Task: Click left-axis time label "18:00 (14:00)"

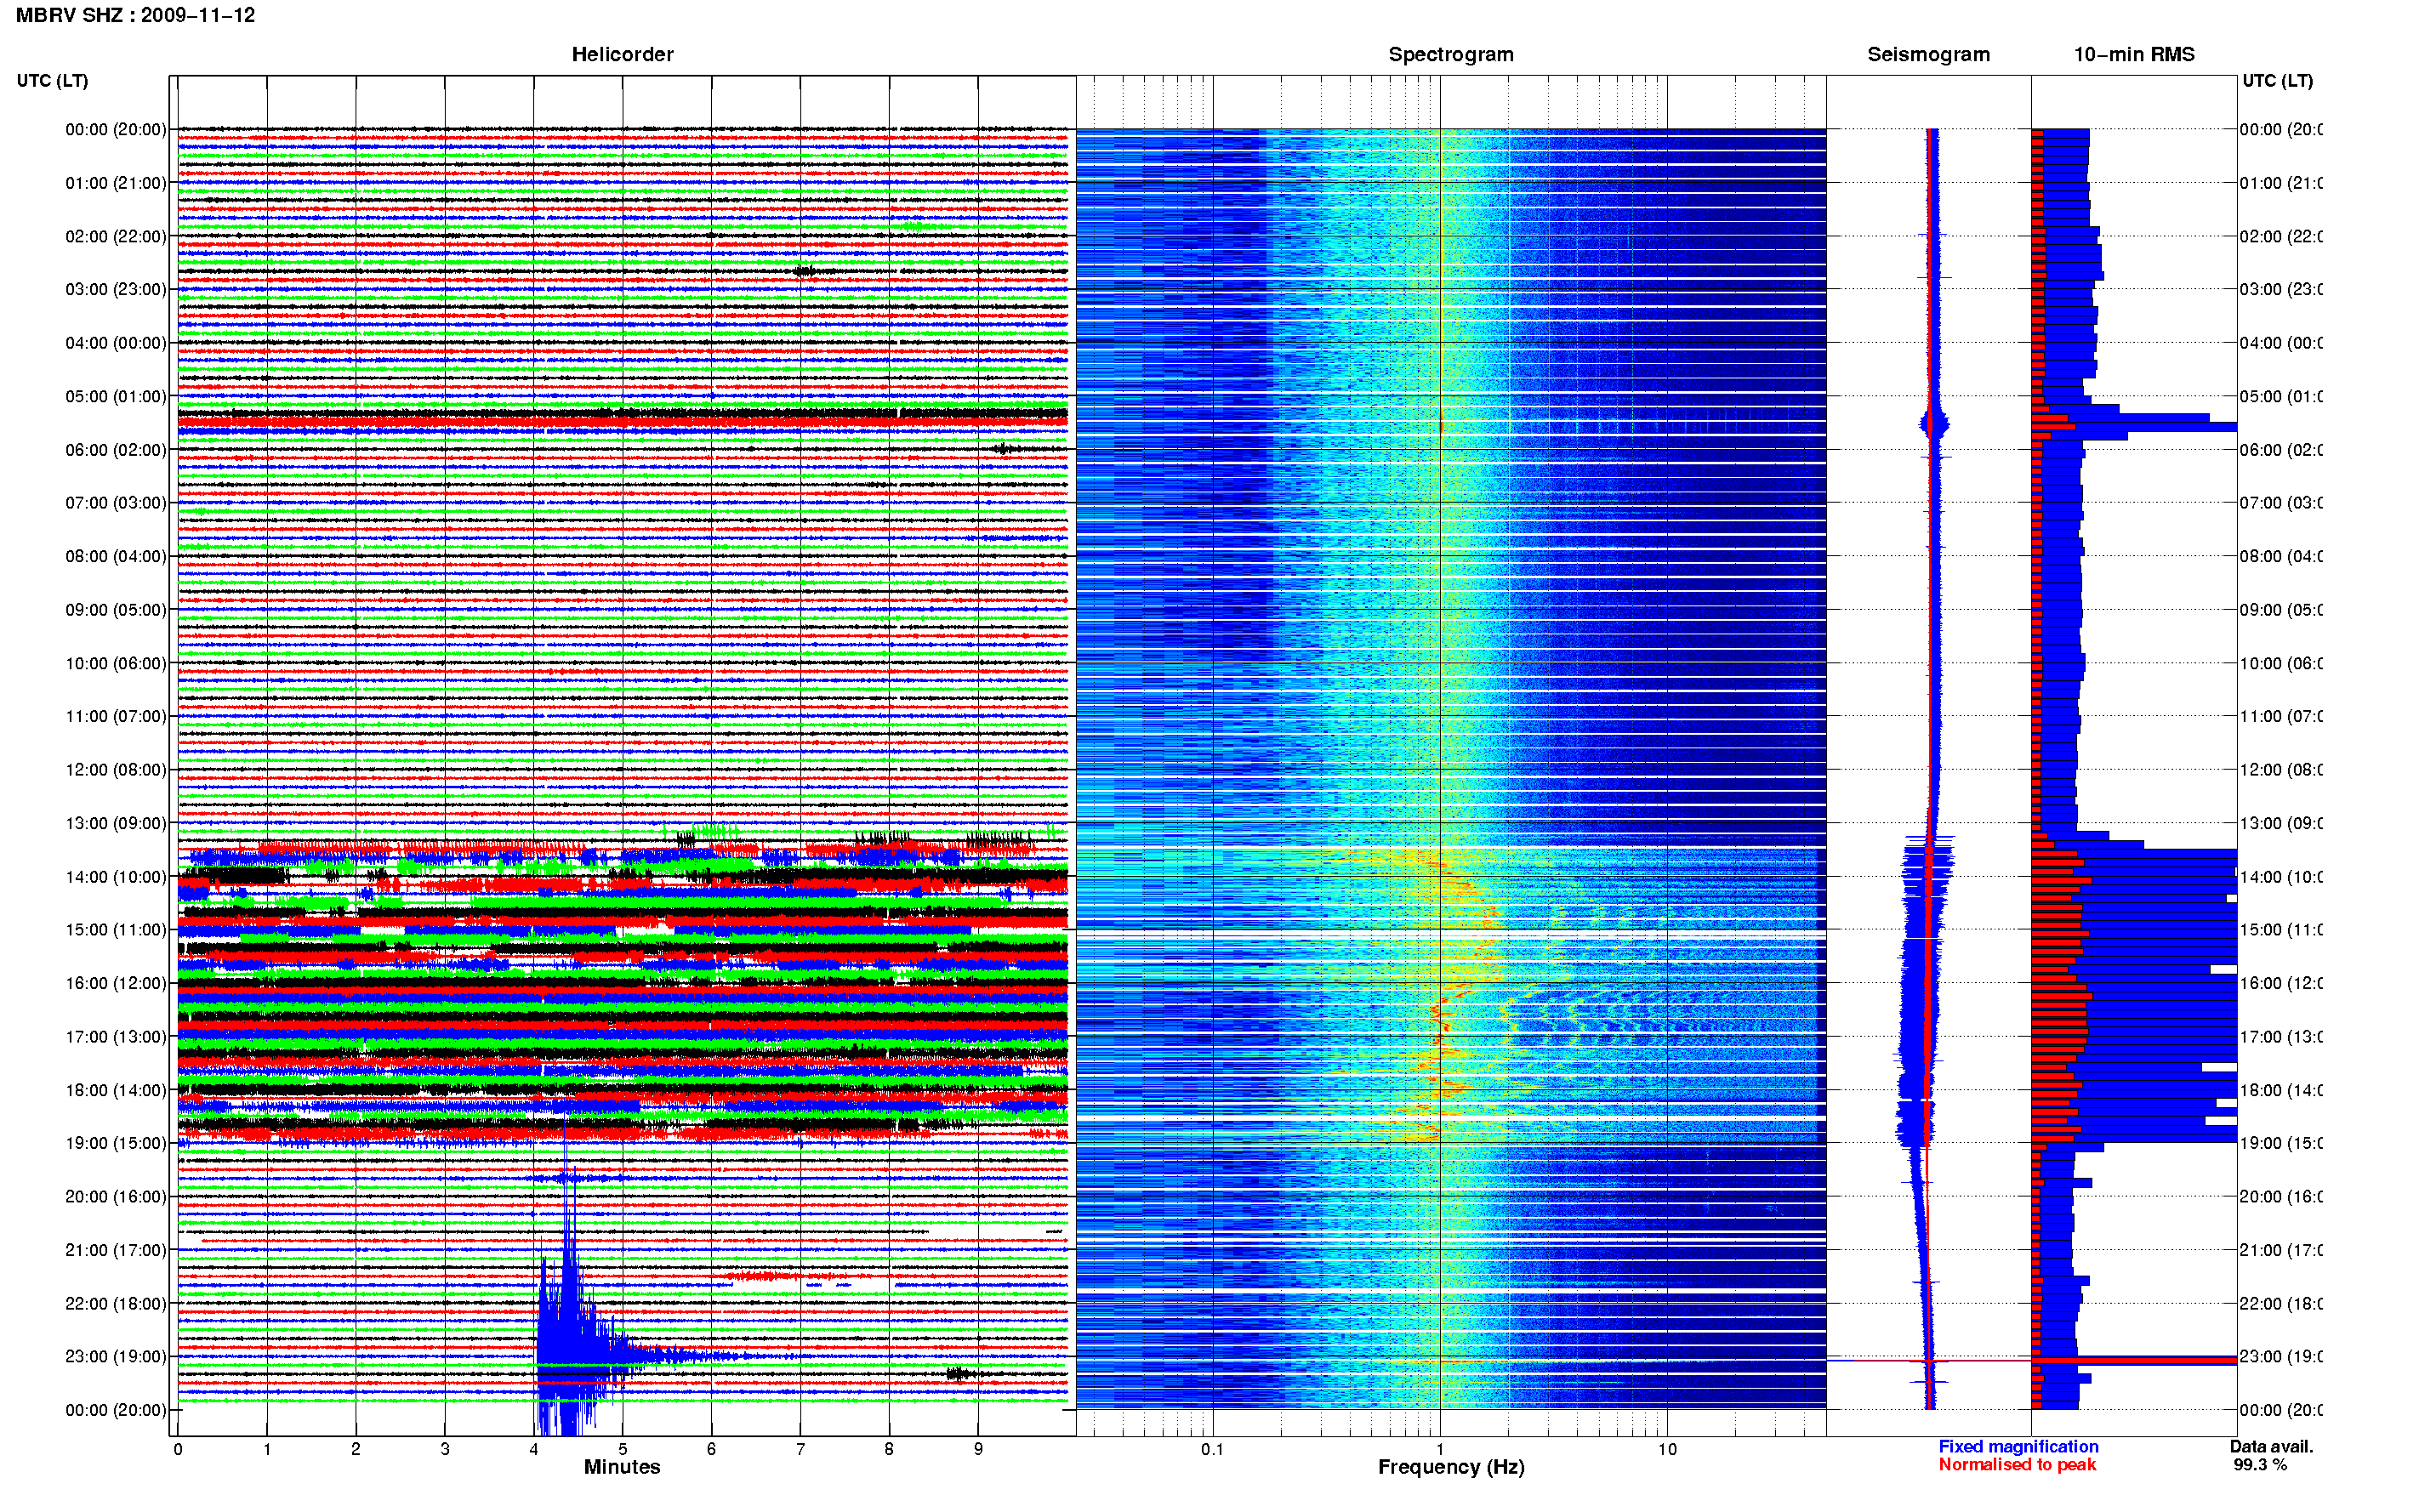Action: pos(116,1090)
